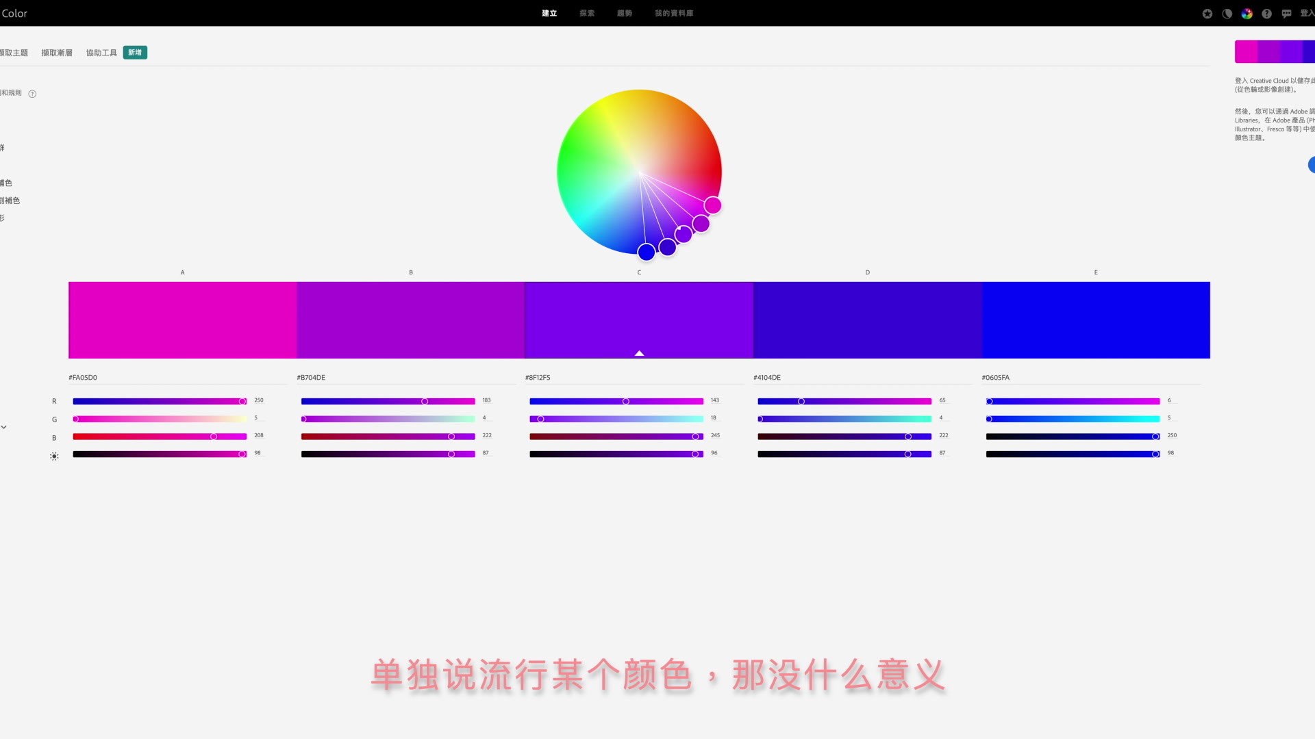The height and width of the screenshot is (739, 1315).
Task: Click the theme preview strip at top right
Action: click(1275, 51)
